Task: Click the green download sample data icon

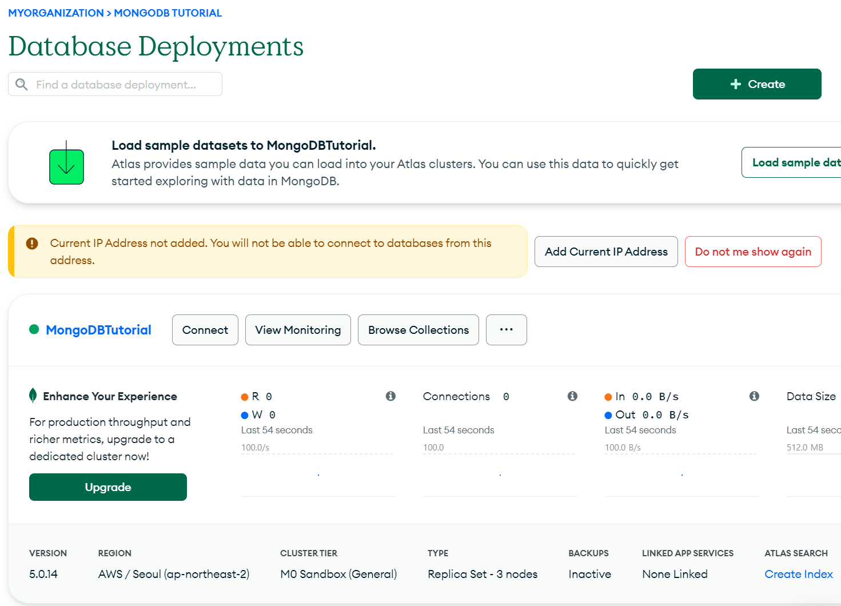Action: point(66,163)
